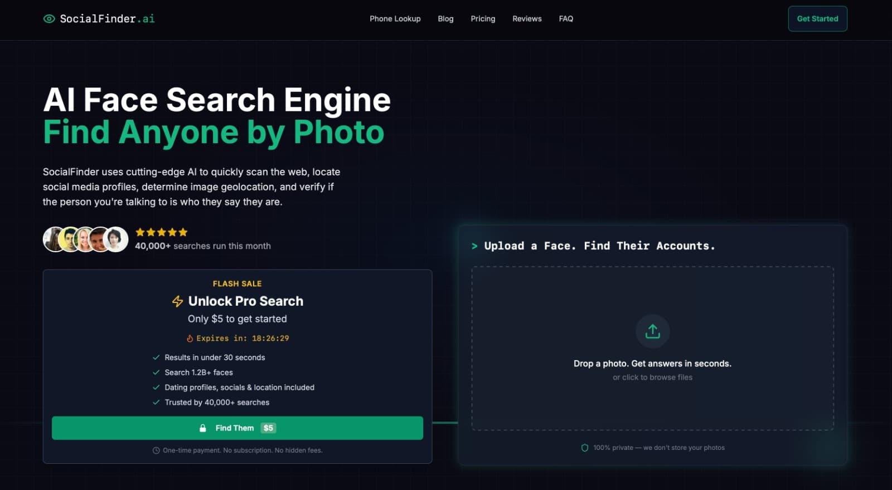Go to the Blog section
This screenshot has width=892, height=490.
[445, 19]
